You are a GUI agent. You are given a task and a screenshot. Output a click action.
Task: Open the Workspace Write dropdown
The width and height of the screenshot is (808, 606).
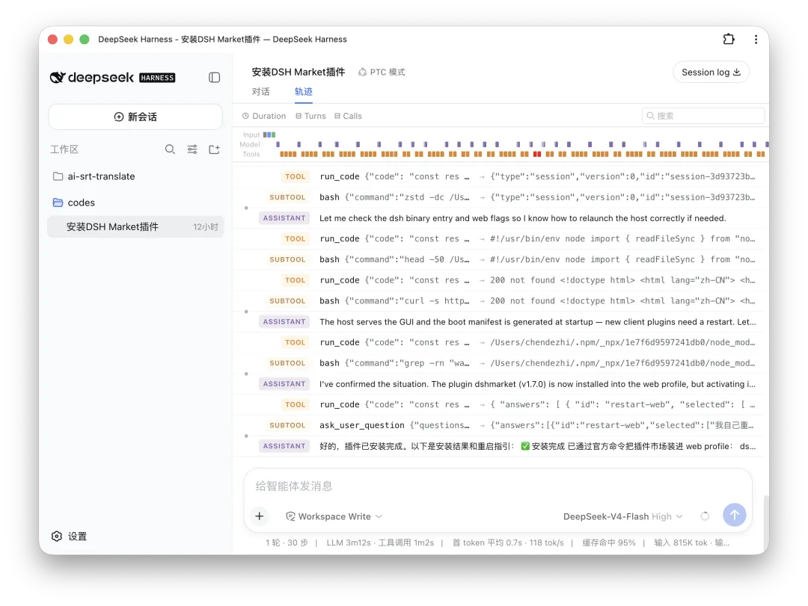[x=334, y=516]
